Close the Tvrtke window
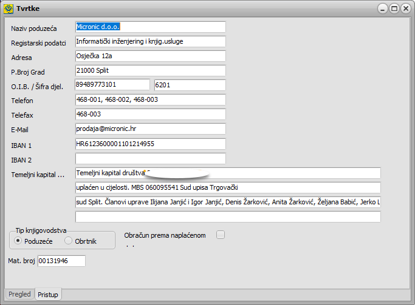Viewport: 415px width, 305px height. click(406, 8)
